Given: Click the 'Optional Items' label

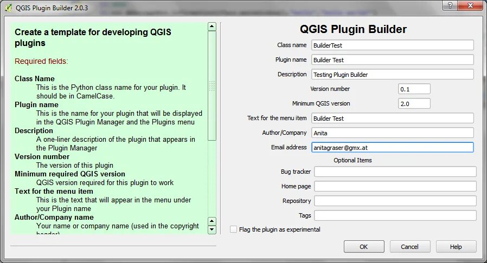Looking at the screenshot, I should [353, 160].
